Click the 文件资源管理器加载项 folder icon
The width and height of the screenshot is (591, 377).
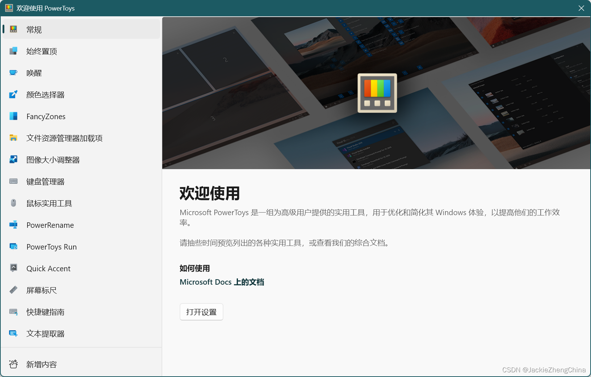pos(13,138)
